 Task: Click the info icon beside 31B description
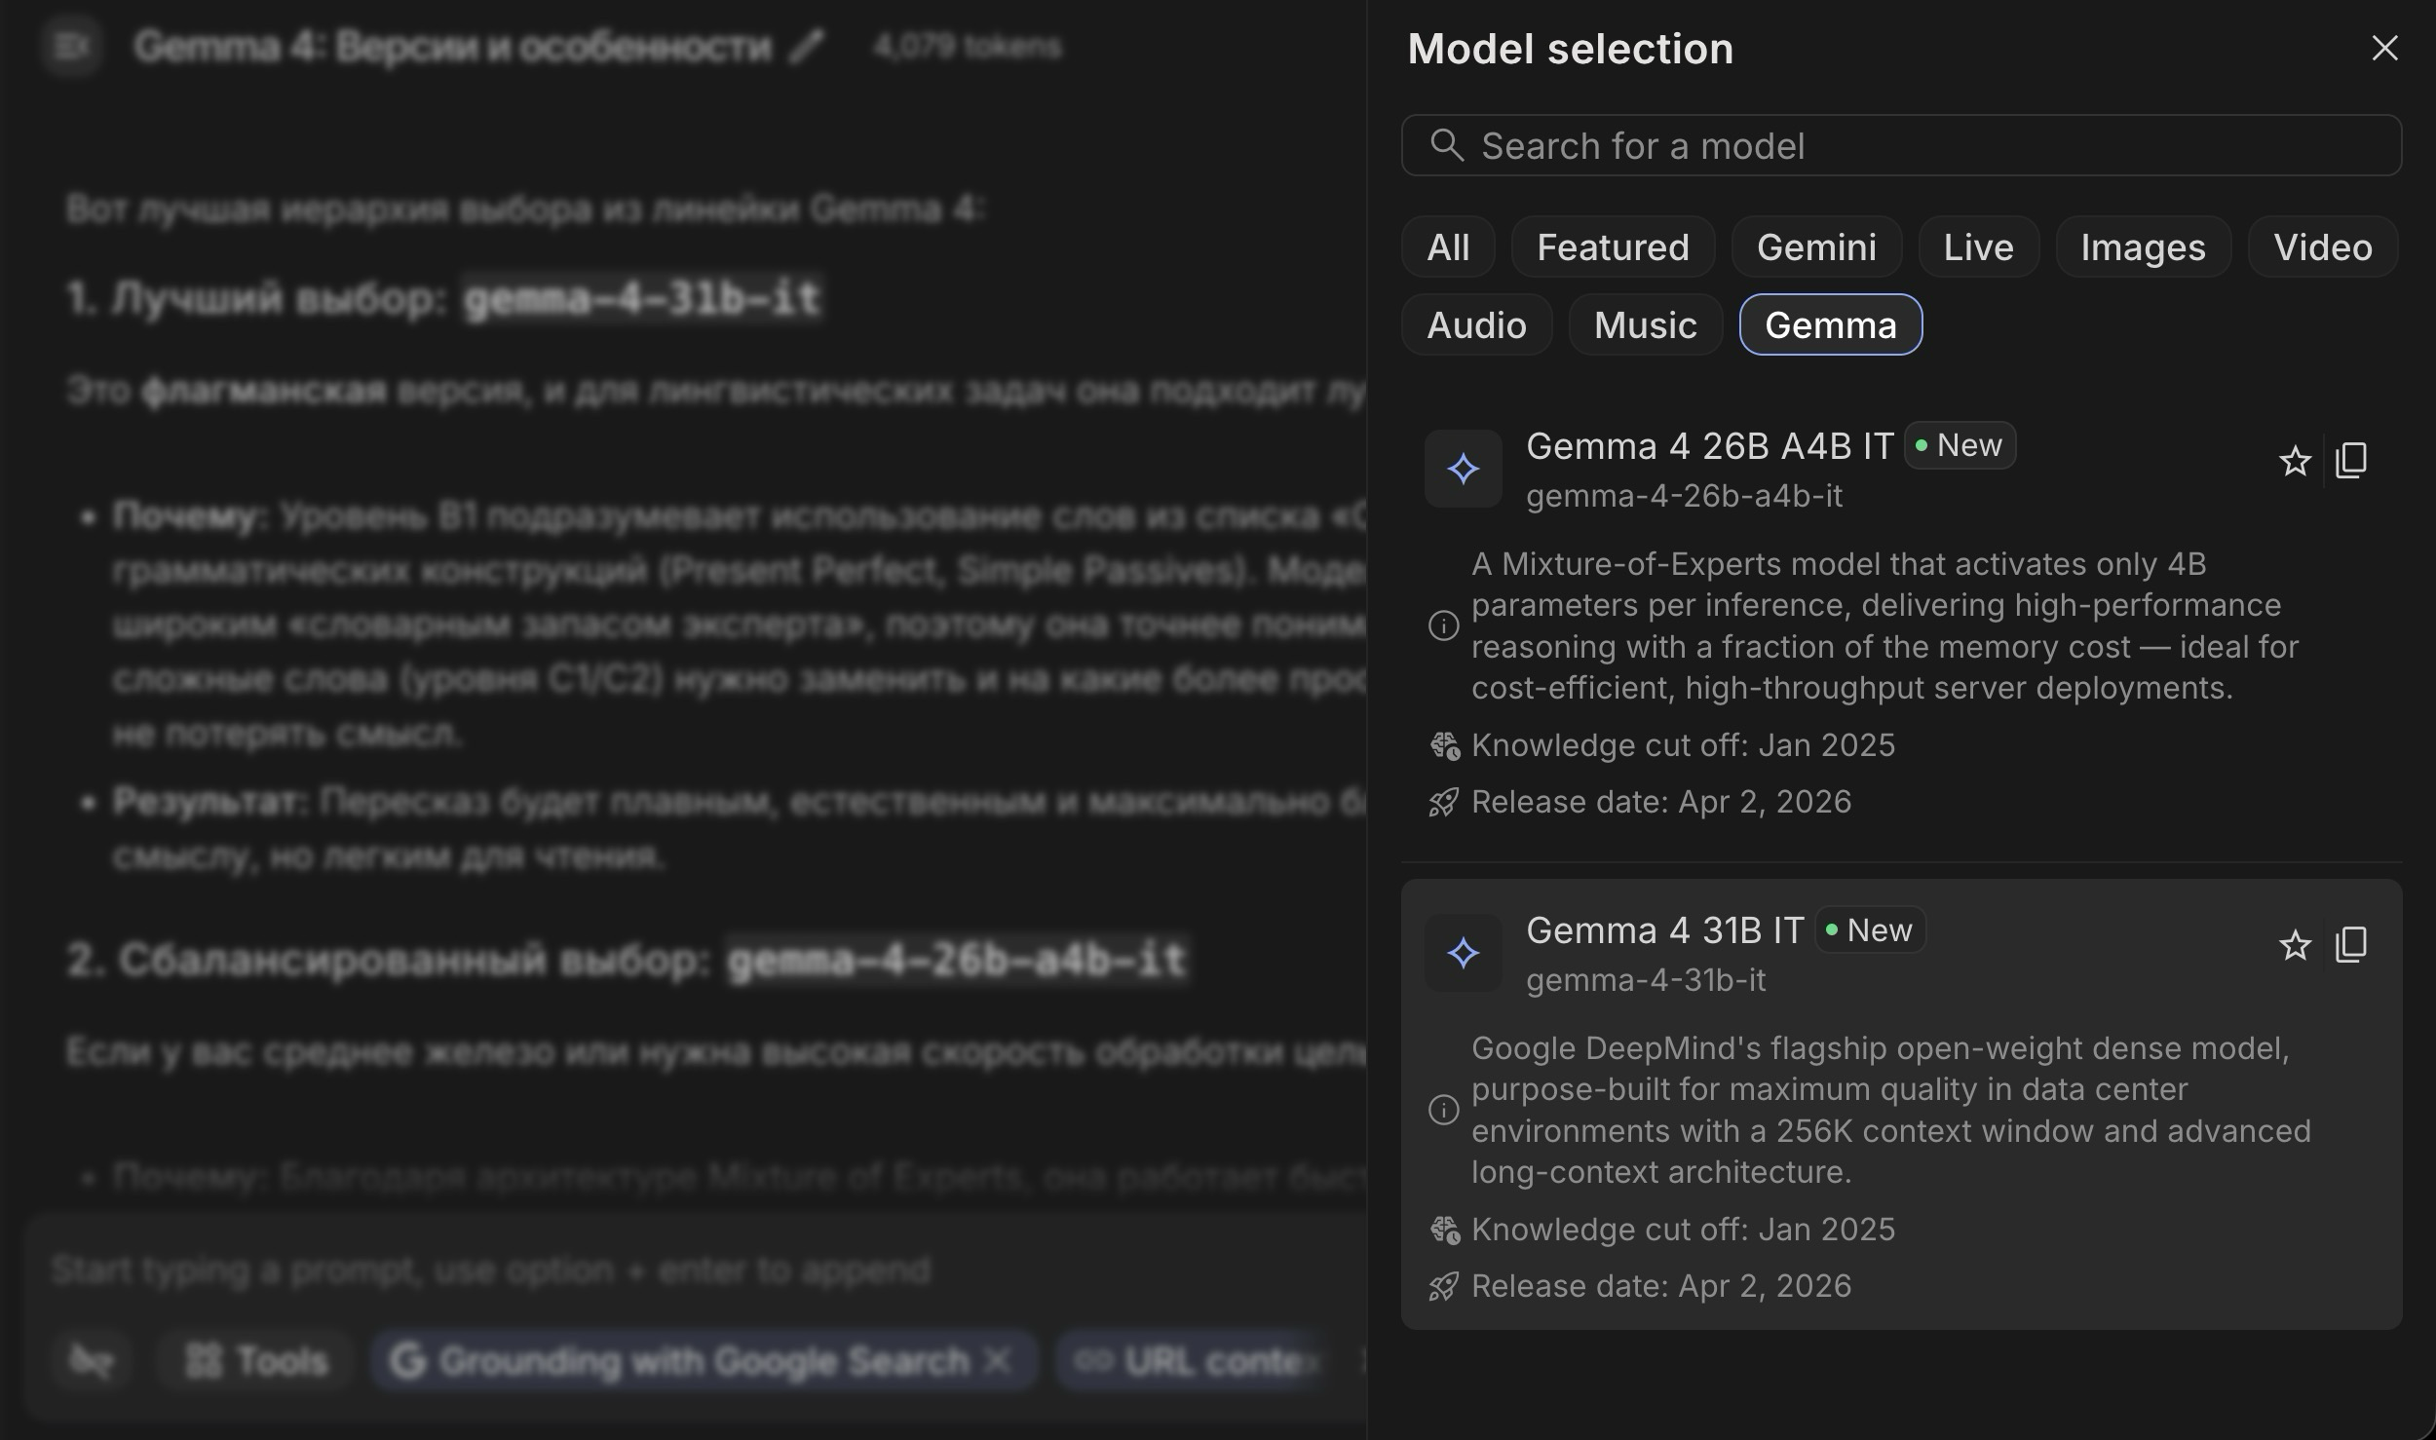tap(1443, 1110)
